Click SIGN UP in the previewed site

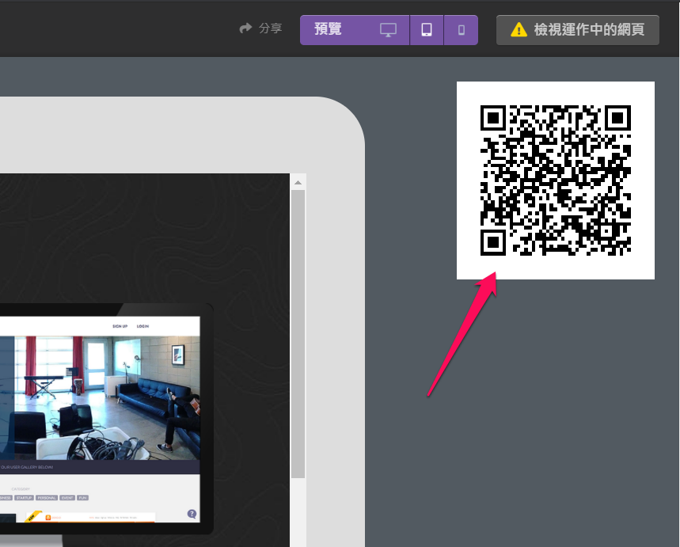120,326
